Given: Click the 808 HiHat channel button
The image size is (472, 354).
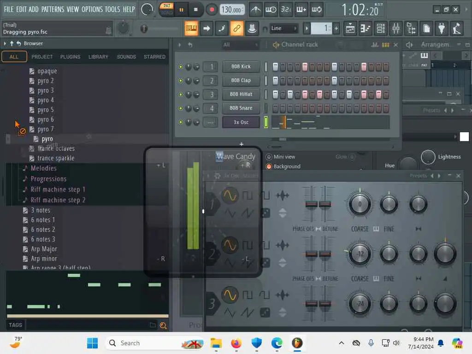Looking at the screenshot, I should click(241, 94).
